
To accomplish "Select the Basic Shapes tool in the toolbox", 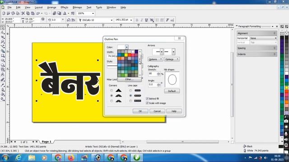I will [x=3, y=69].
